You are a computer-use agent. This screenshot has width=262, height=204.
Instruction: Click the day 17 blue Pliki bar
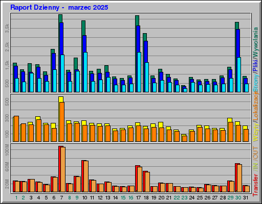click(138, 39)
